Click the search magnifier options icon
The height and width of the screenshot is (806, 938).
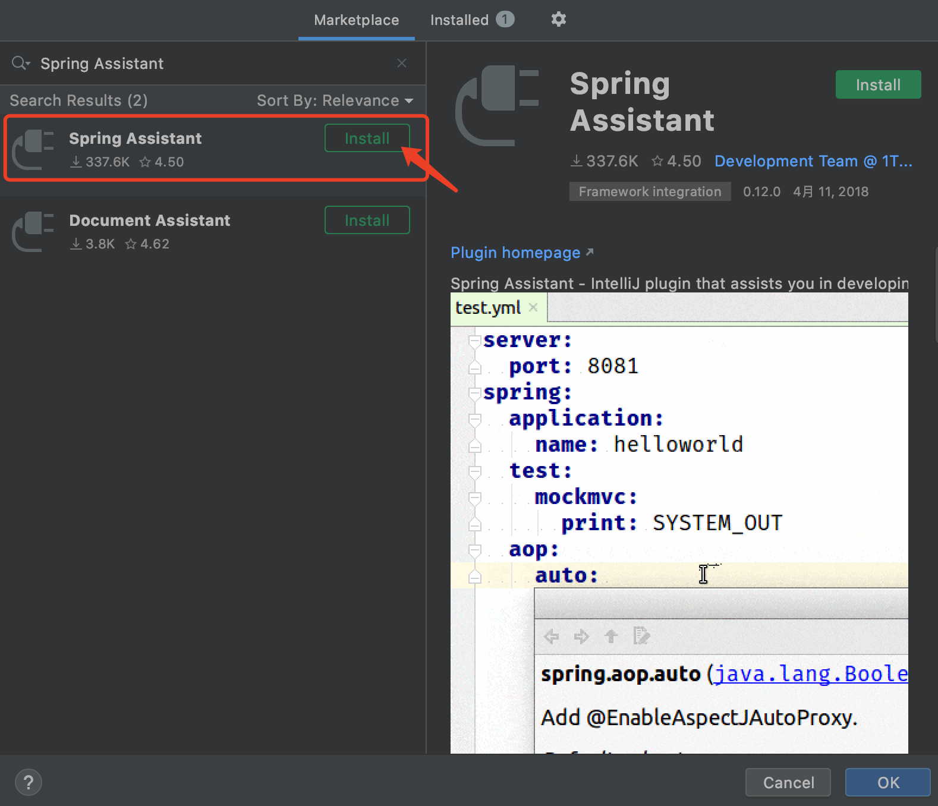[x=21, y=63]
